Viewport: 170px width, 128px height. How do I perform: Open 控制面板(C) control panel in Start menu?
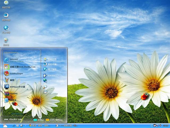point(51,76)
